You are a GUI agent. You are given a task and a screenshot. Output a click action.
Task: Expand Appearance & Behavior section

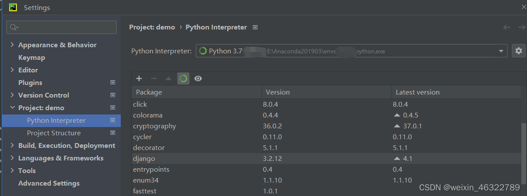(x=12, y=45)
